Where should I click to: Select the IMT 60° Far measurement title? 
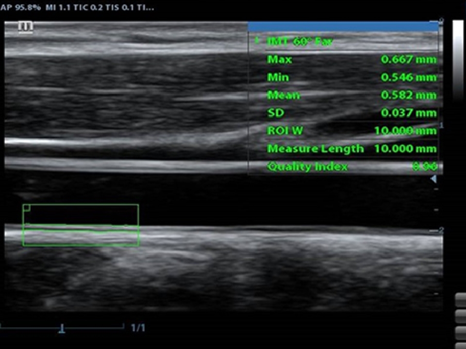pos(300,42)
